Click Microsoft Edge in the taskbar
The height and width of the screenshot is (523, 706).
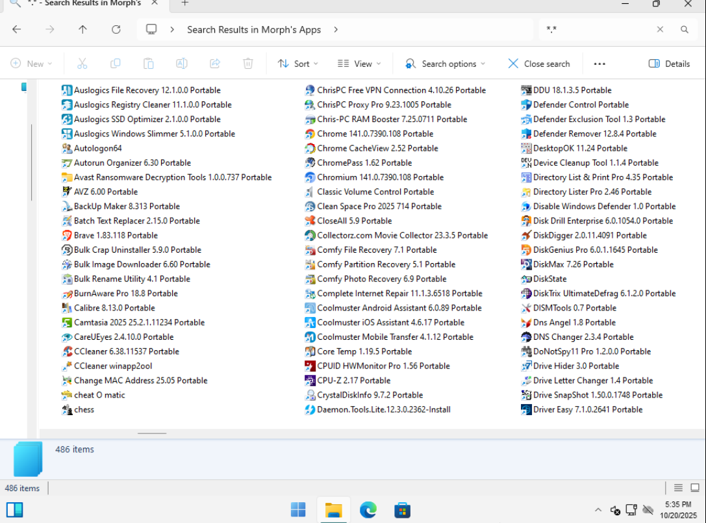(368, 509)
